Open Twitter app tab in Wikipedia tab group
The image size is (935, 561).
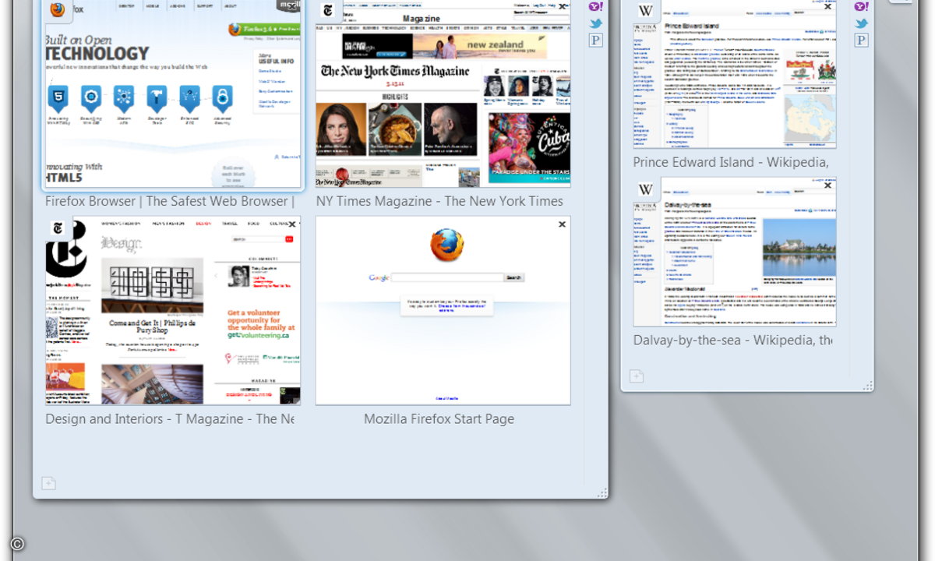pos(861,23)
